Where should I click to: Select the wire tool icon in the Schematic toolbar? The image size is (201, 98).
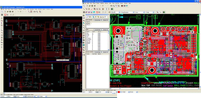(29, 12)
